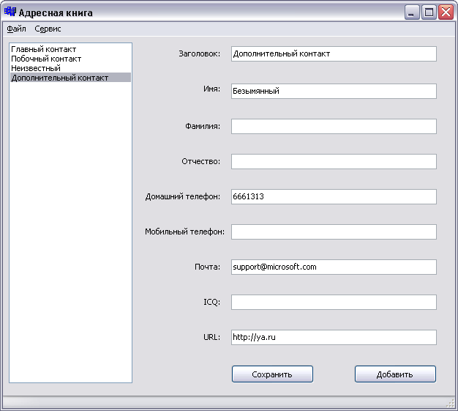Click the URL field with http://ya.ru
Image resolution: width=458 pixels, height=411 pixels.
pos(333,338)
